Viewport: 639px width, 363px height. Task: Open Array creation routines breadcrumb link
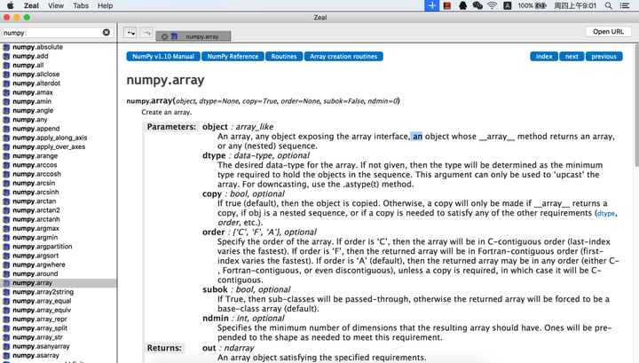coord(343,56)
